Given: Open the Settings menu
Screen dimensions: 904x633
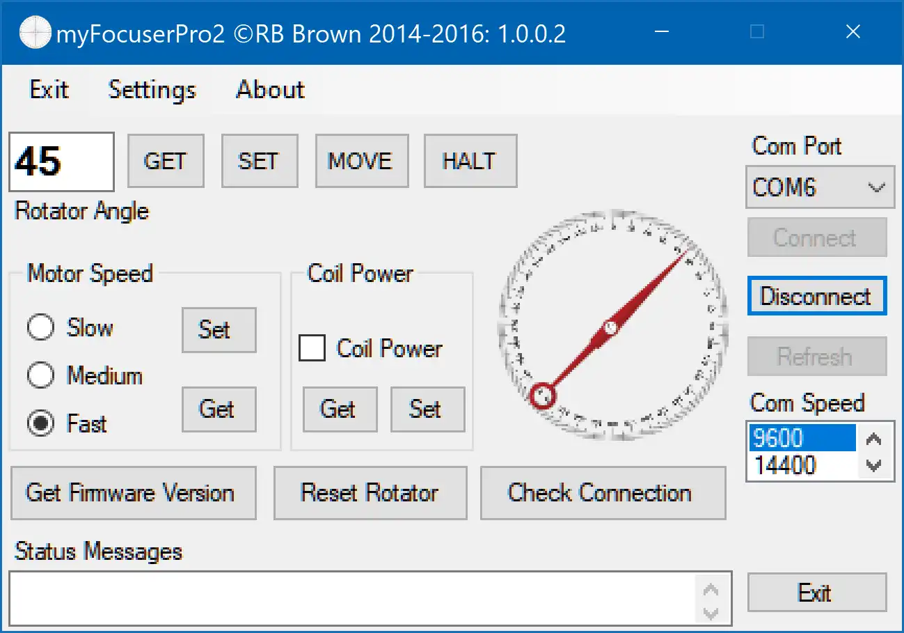Looking at the screenshot, I should coord(152,90).
